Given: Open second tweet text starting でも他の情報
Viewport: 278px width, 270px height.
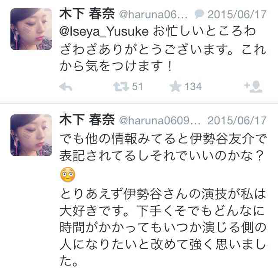Looking at the screenshot, I should click(x=163, y=147).
